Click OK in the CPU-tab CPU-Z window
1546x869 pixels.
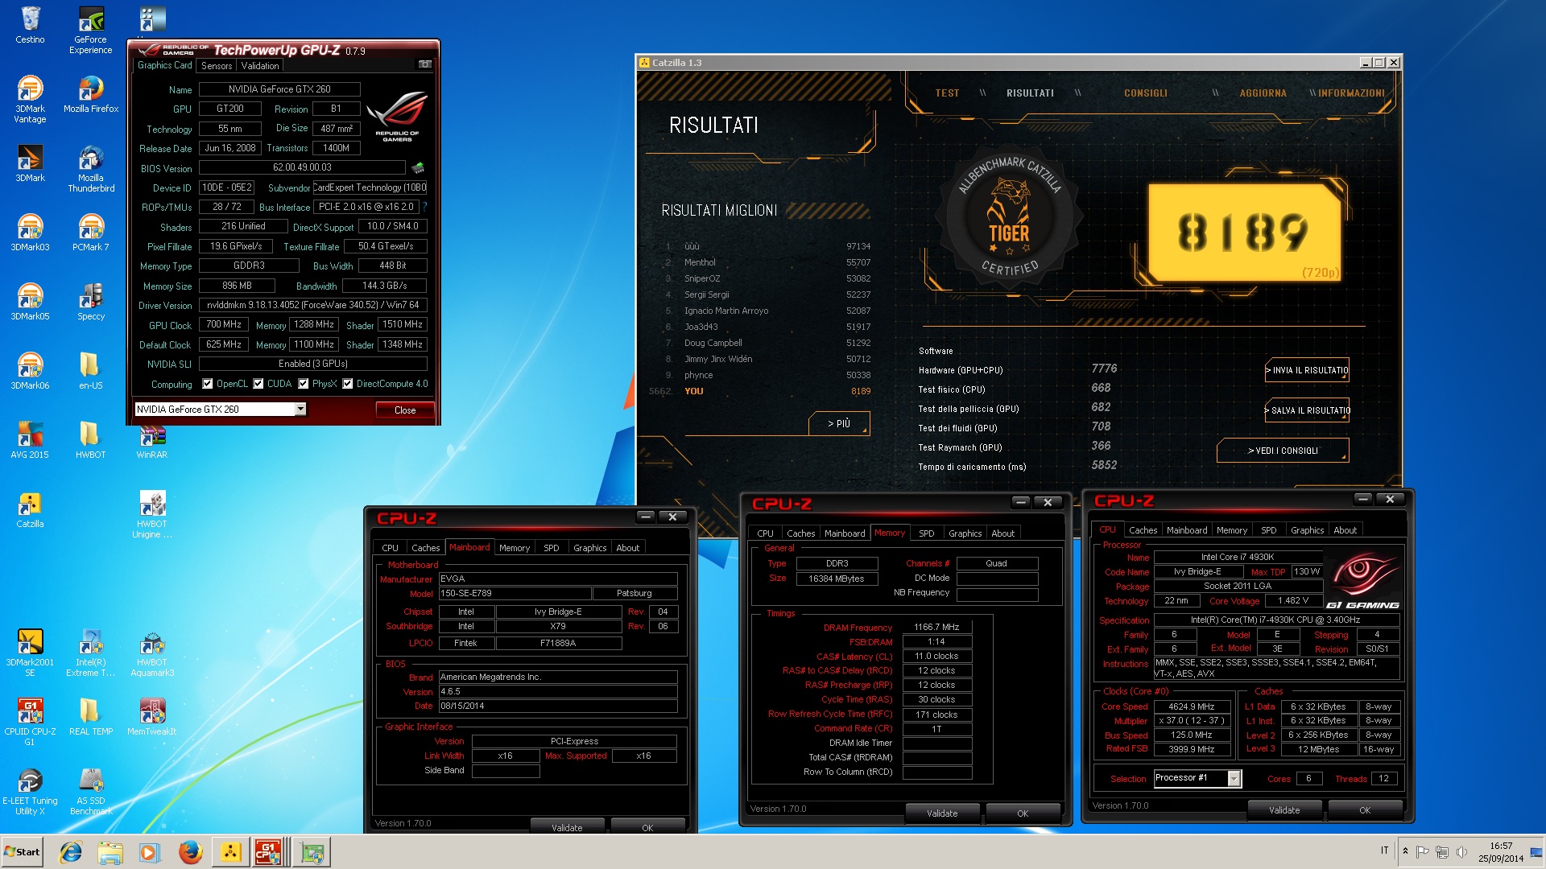pos(1365,810)
